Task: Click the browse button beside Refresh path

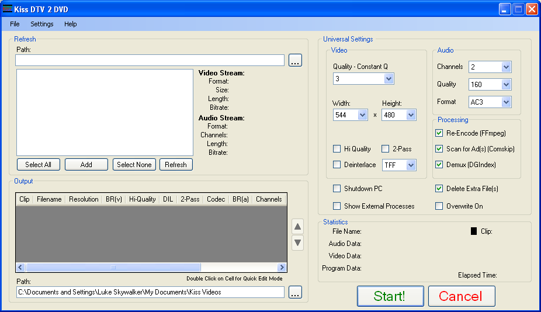Action: point(295,60)
